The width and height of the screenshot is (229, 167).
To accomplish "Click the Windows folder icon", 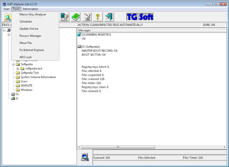I will pos(18,90).
